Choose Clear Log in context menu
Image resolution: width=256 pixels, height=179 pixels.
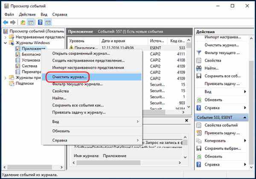pyautogui.click(x=68, y=77)
